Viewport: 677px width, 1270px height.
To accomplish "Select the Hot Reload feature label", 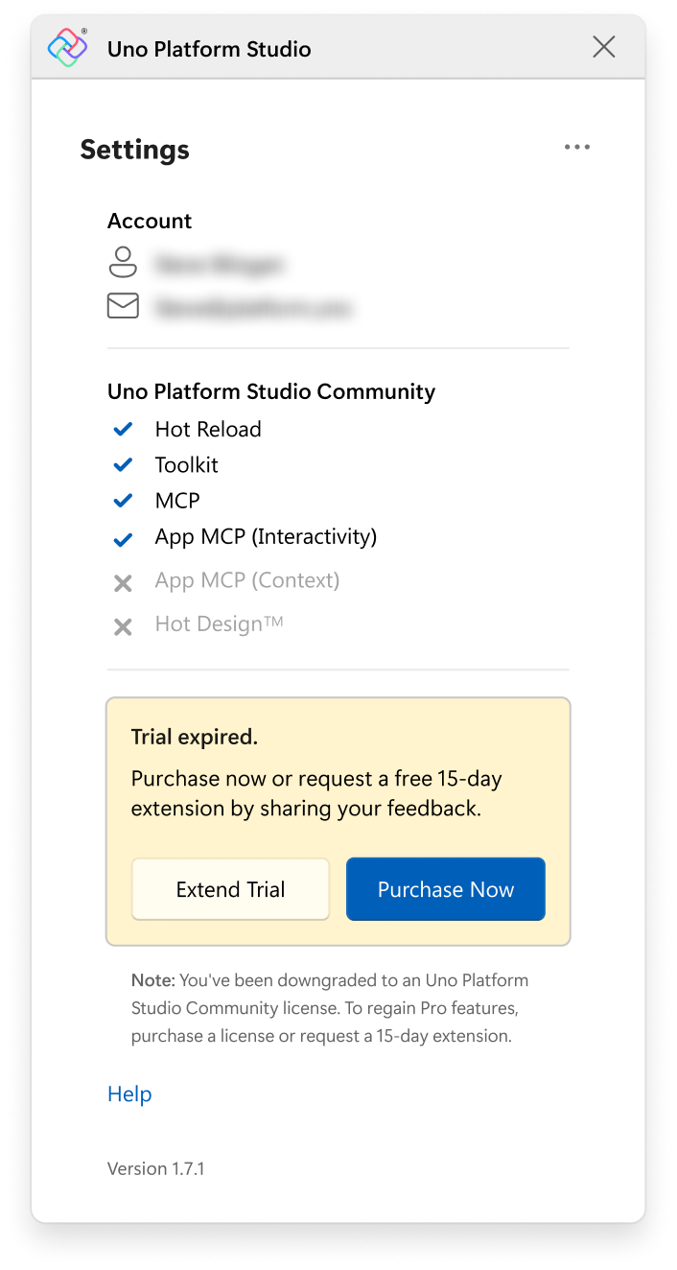I will pos(208,429).
